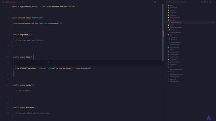Click 'View.global' at the line start
Screen dimensions: 216x121
(20, 68)
